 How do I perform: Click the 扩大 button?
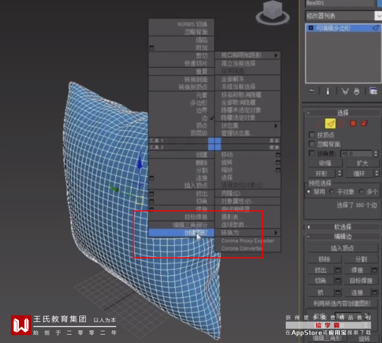point(362,163)
